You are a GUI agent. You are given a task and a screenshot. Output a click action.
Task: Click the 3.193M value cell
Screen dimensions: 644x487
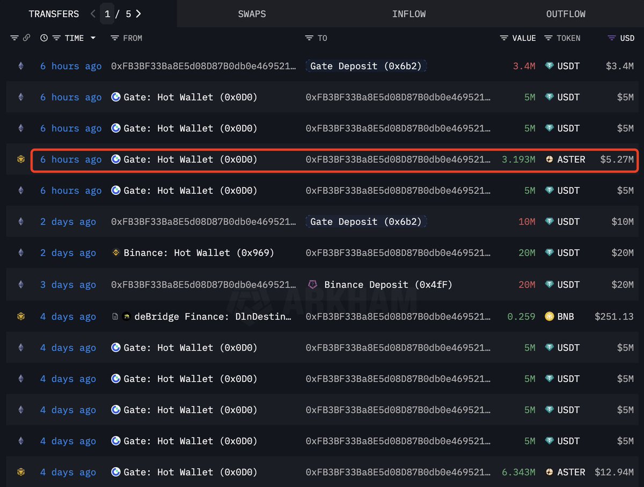click(518, 159)
